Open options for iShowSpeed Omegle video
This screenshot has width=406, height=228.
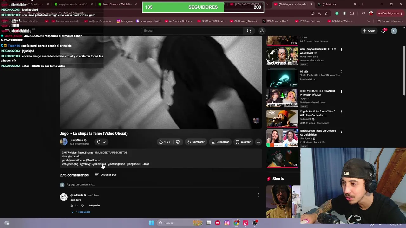341,131
